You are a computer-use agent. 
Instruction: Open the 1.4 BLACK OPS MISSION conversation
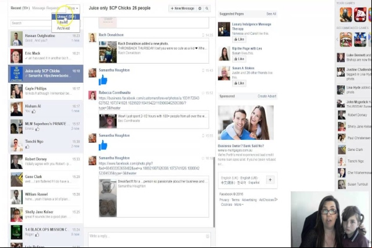pos(46,233)
